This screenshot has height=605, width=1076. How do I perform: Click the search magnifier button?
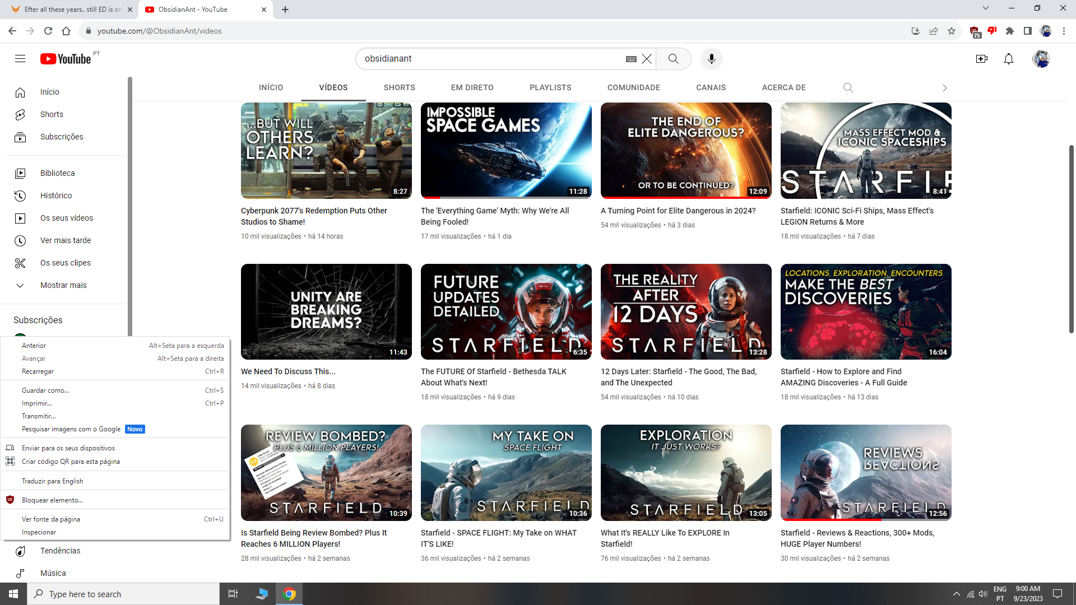coord(673,59)
